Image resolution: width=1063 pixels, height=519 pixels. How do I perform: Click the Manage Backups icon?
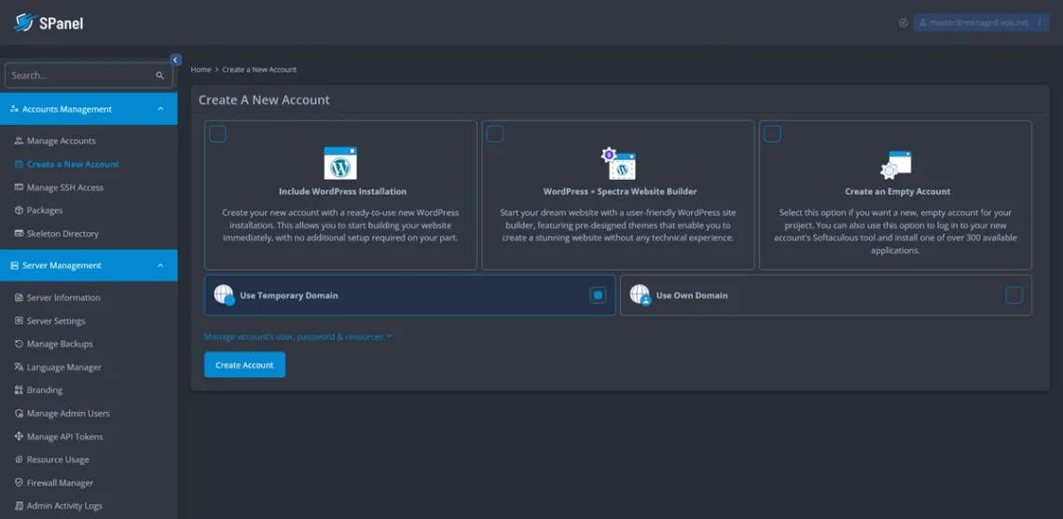coord(19,344)
